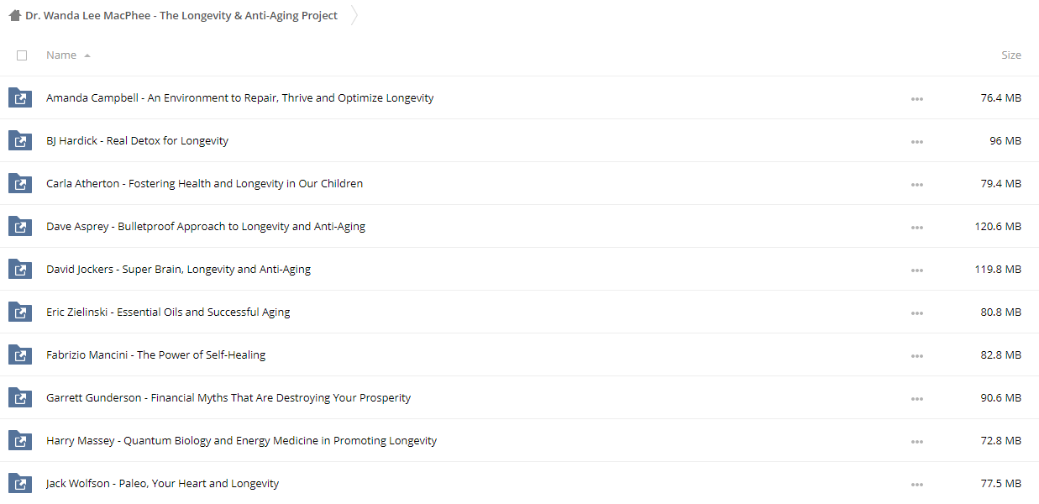Image resolution: width=1039 pixels, height=504 pixels.
Task: Tick the select-all checkbox in header
Action: pos(22,55)
